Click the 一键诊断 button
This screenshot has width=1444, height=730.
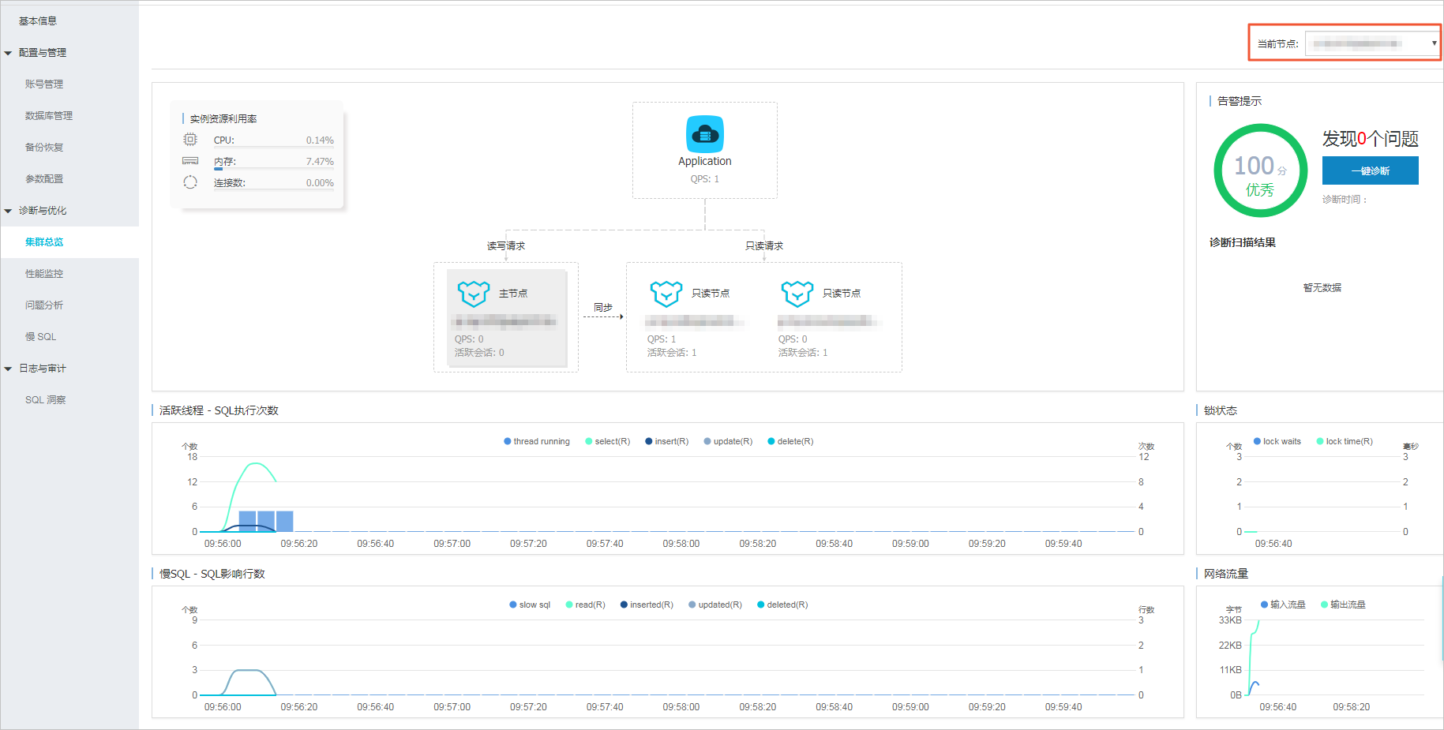pyautogui.click(x=1370, y=170)
